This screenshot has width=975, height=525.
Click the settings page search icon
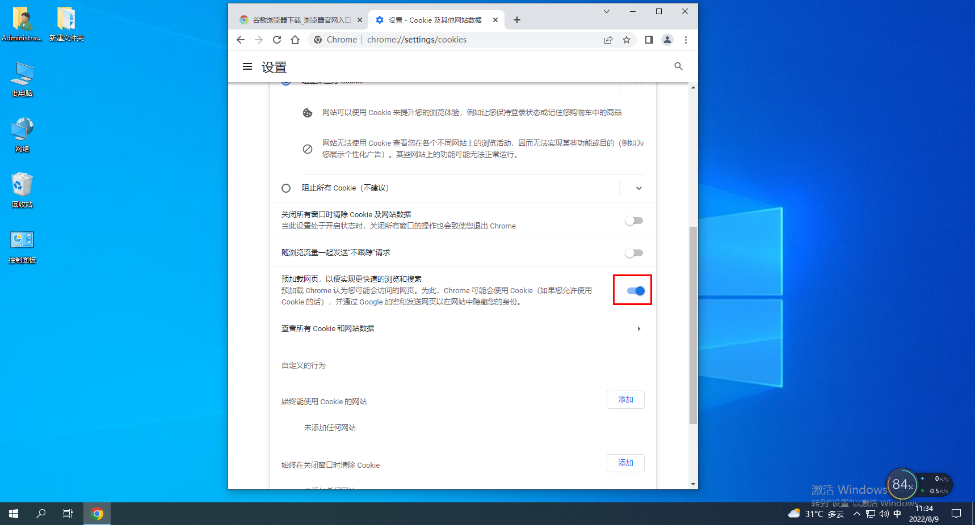coord(678,66)
